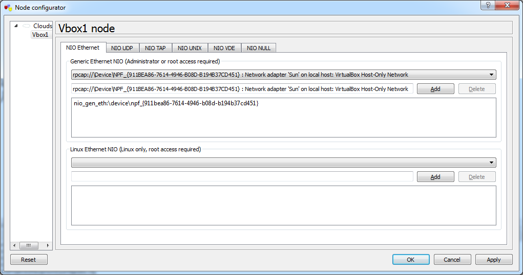
Task: Select the Vbox1 tree item
Action: click(40, 35)
